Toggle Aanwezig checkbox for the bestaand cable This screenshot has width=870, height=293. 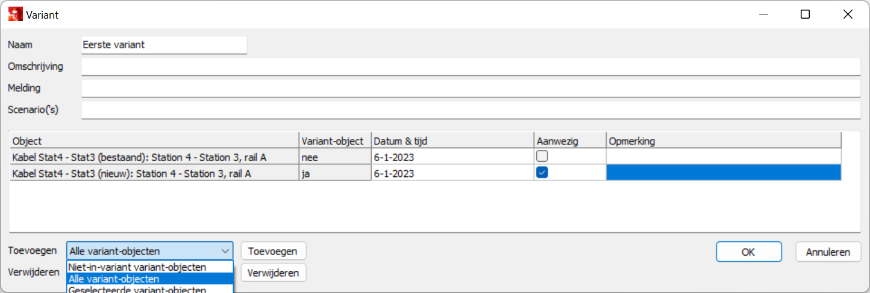(542, 156)
